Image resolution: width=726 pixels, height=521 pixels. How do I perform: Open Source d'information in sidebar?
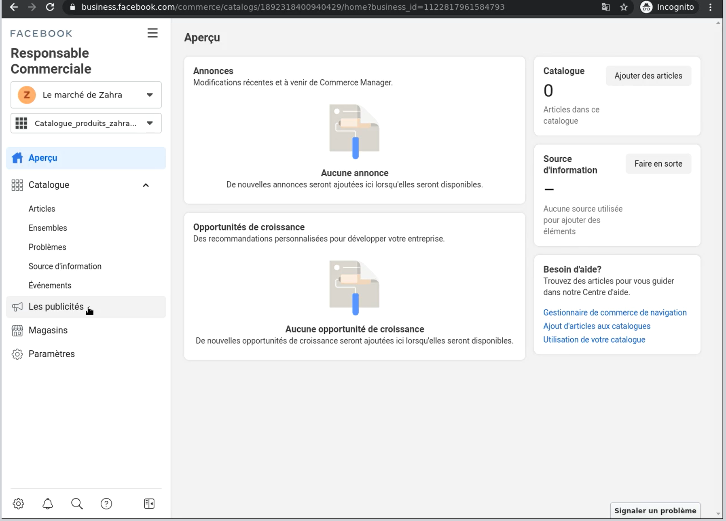click(65, 266)
